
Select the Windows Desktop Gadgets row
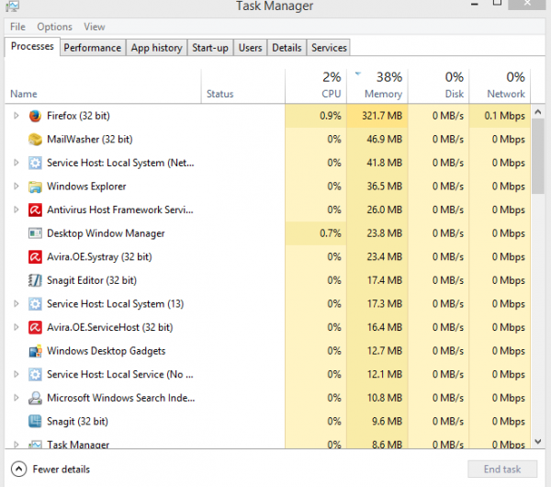267,351
